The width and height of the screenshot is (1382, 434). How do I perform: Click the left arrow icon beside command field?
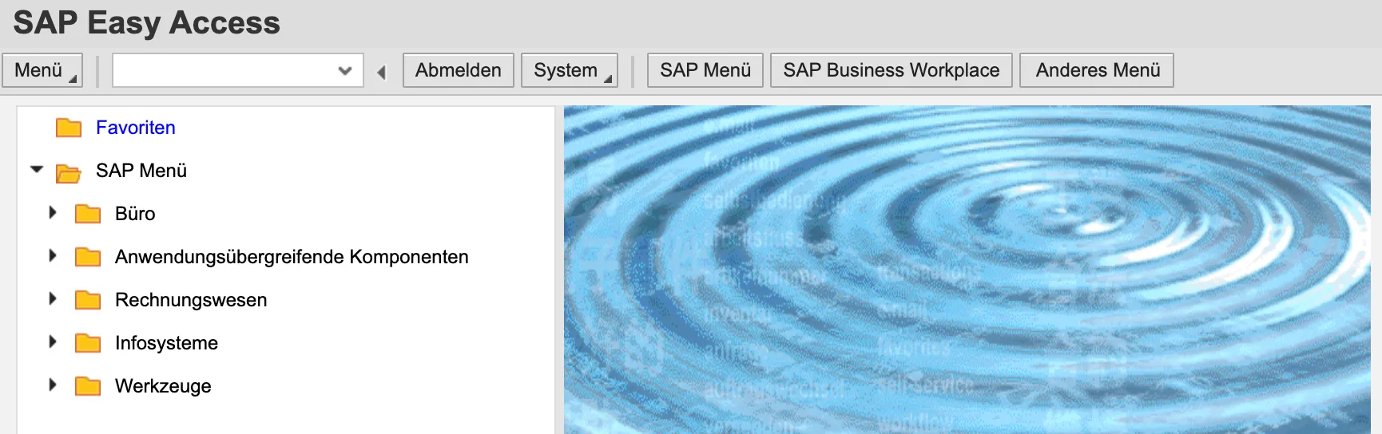(382, 72)
